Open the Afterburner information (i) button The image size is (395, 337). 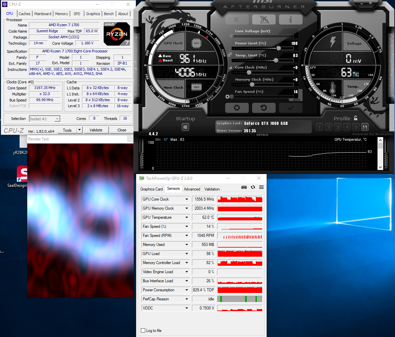tap(290, 19)
